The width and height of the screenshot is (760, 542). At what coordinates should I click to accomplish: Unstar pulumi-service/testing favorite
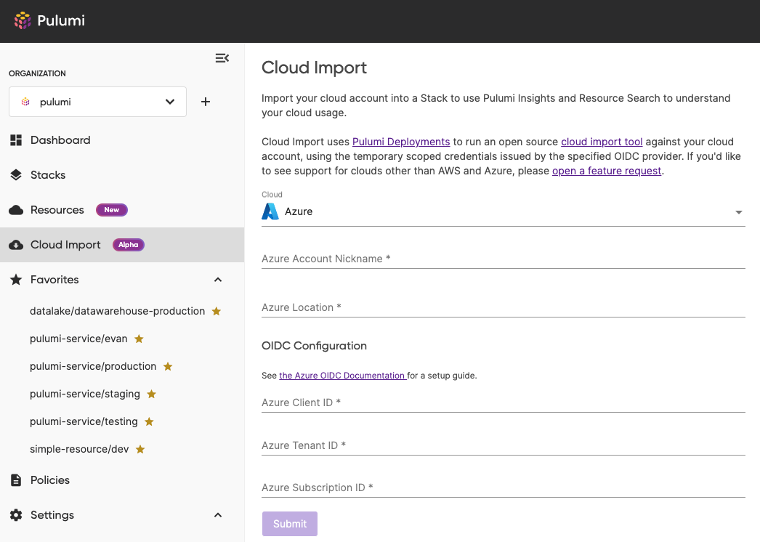click(x=149, y=422)
